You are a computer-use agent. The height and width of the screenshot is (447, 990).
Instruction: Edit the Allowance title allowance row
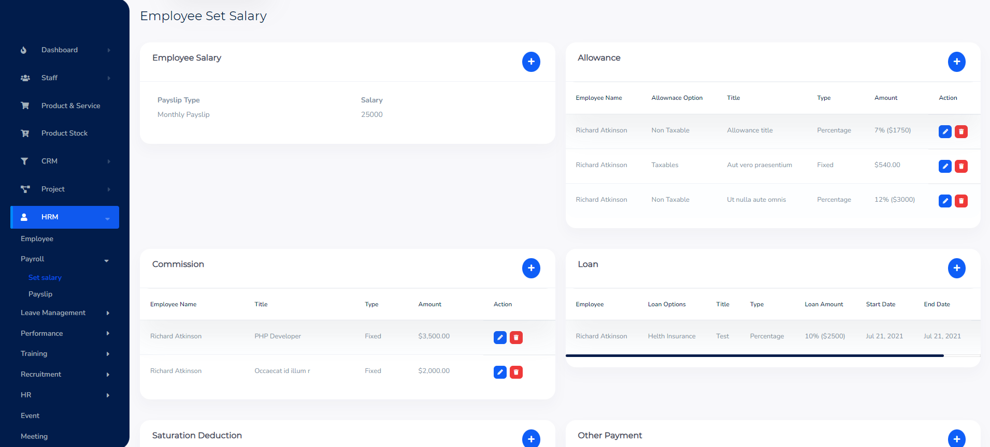tap(945, 131)
